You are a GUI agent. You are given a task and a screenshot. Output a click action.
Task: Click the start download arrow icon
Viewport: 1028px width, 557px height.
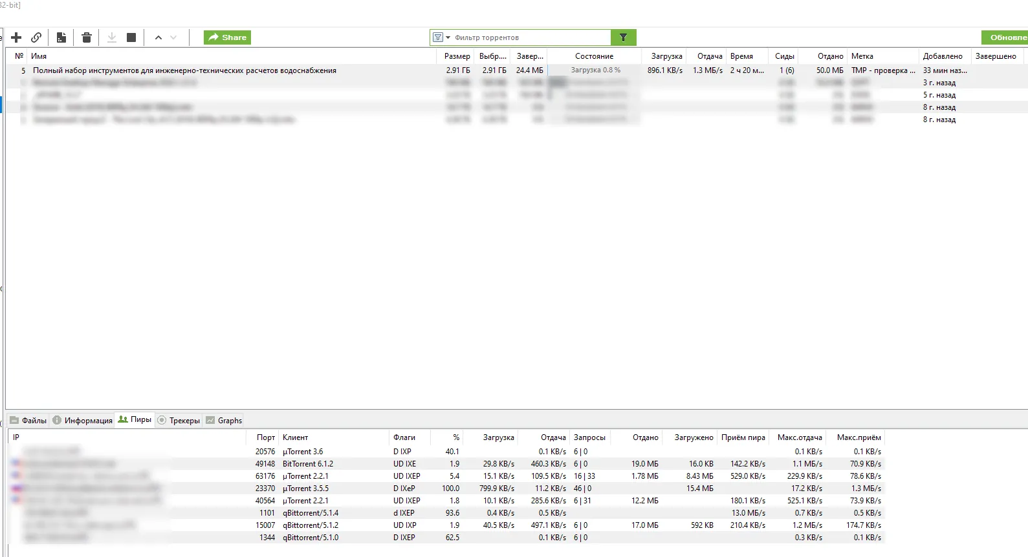pos(112,37)
